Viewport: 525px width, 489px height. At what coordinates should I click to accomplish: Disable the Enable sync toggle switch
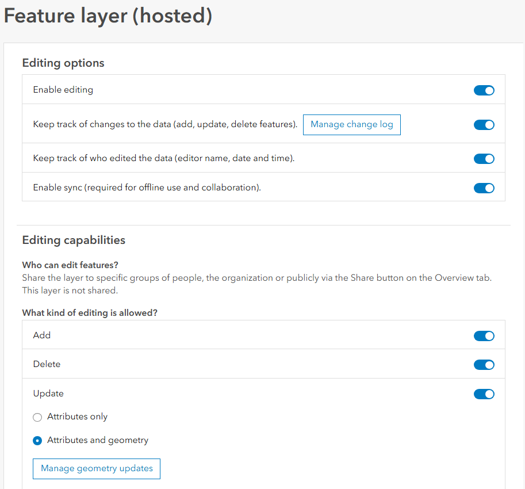pyautogui.click(x=484, y=188)
